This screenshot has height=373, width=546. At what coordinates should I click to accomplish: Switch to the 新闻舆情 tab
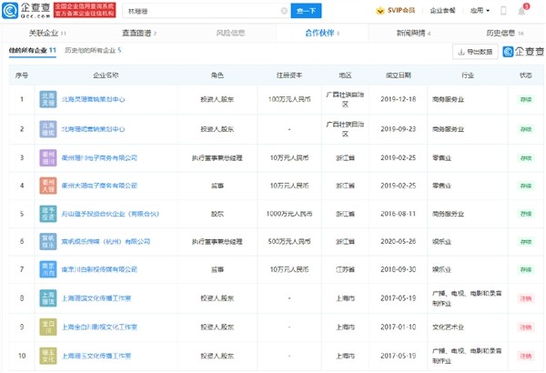pos(413,32)
